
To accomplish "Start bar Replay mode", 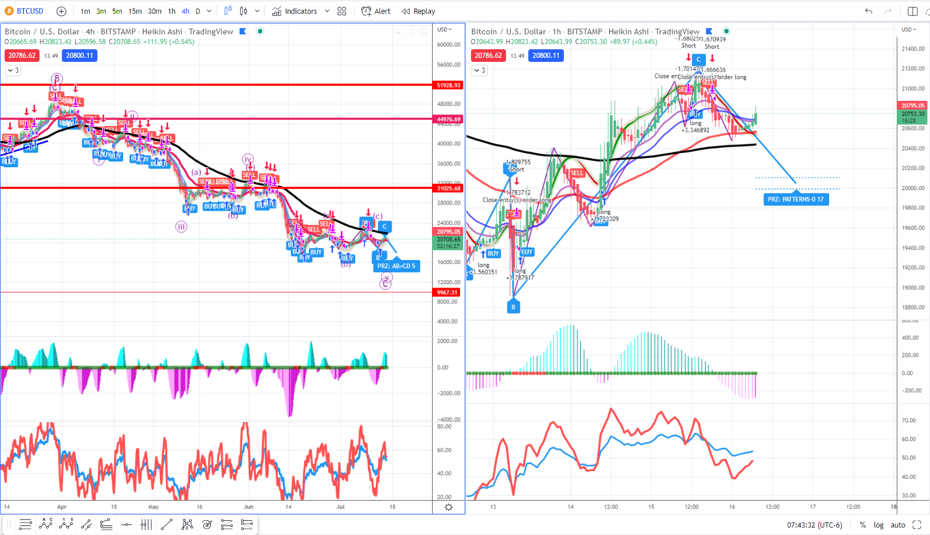I will [x=418, y=11].
